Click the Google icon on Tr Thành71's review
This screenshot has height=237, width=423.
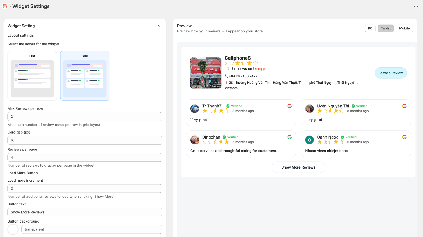pyautogui.click(x=290, y=106)
